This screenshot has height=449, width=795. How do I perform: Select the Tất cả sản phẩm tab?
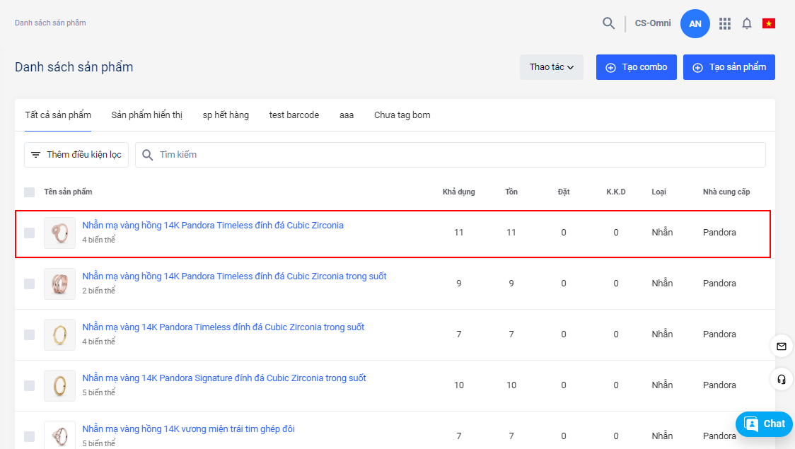point(58,115)
